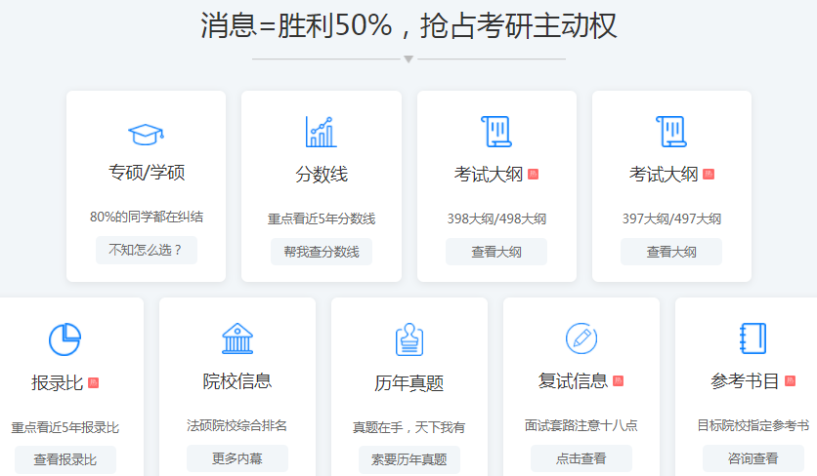Click 查看大纲 under 398大纲/498大纲
Image resolution: width=817 pixels, height=476 pixels.
(x=496, y=252)
